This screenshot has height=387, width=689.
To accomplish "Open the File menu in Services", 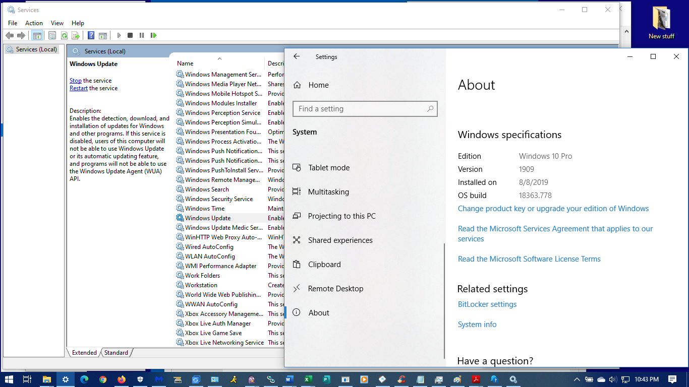I will pos(13,23).
